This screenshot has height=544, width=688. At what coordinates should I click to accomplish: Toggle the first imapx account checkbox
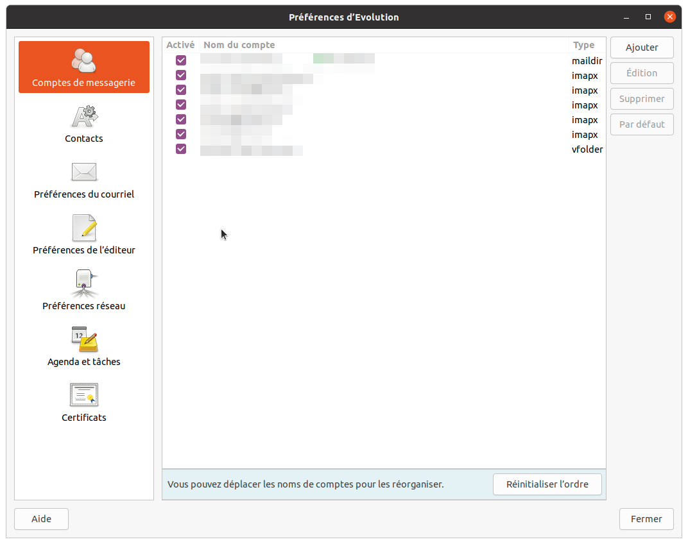click(181, 75)
